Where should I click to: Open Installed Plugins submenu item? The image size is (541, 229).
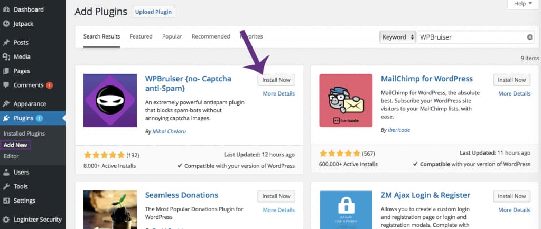(24, 133)
